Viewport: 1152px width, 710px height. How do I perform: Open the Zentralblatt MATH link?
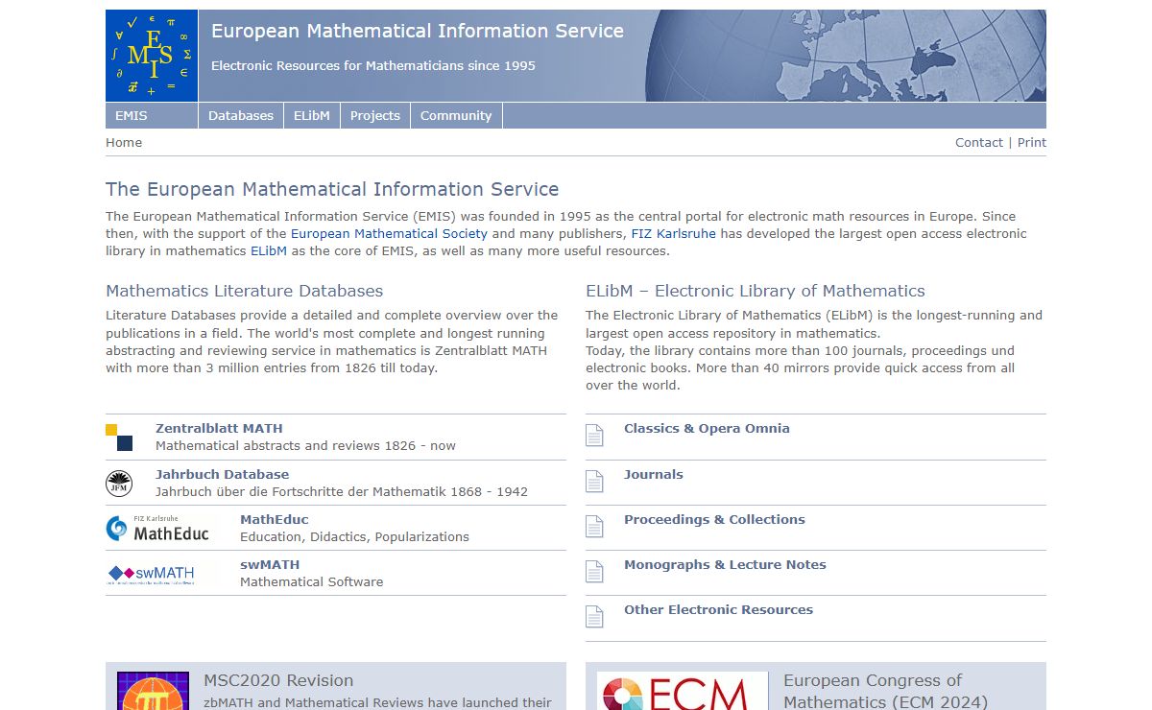pyautogui.click(x=219, y=428)
